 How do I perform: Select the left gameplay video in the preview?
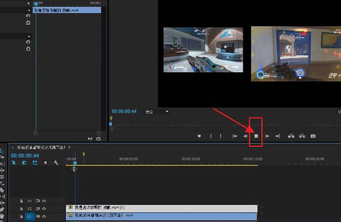coord(203,50)
